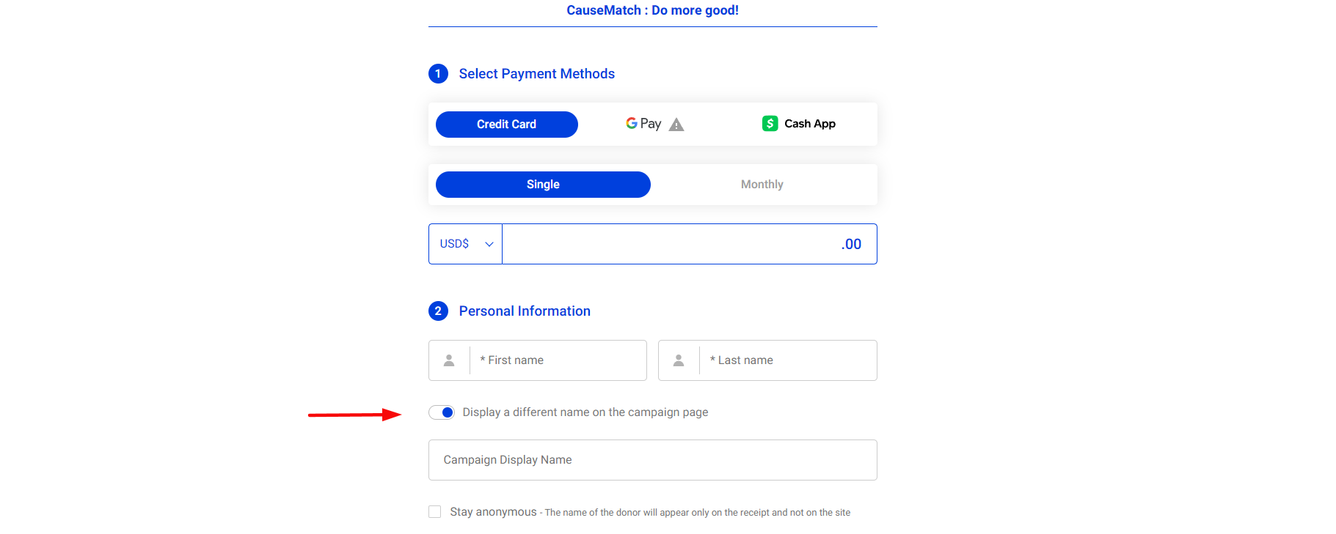Click the Campaign Display Name field
Image resolution: width=1336 pixels, height=534 pixels.
(x=653, y=460)
